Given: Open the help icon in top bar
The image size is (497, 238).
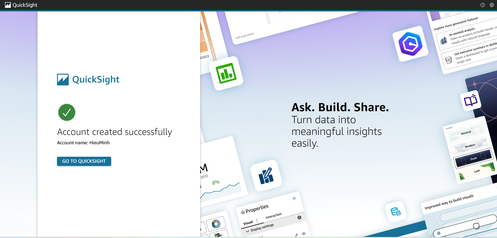Looking at the screenshot, I should [x=482, y=5].
